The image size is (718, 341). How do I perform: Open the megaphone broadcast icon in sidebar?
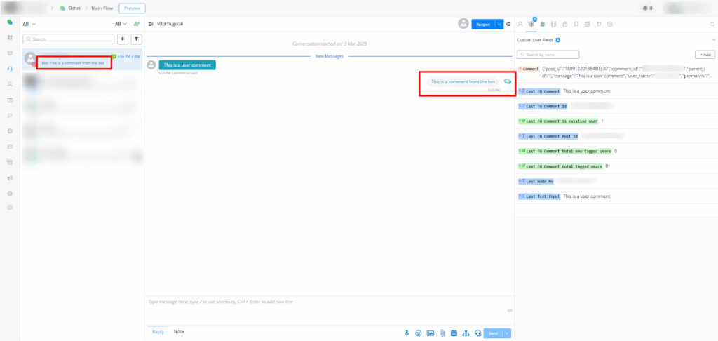click(10, 178)
